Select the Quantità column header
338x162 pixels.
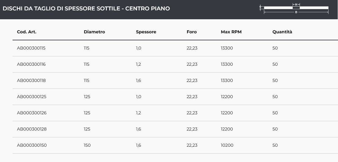point(282,32)
